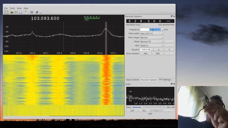Click the 629.300 kHz offset digit display
228x128 pixels.
(x=150, y=21)
